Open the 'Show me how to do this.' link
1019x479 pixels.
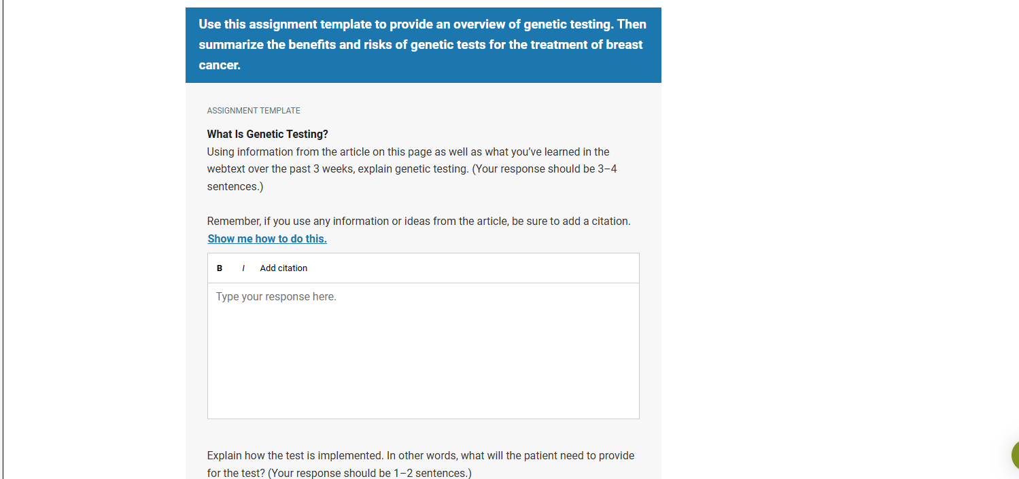pyautogui.click(x=267, y=238)
